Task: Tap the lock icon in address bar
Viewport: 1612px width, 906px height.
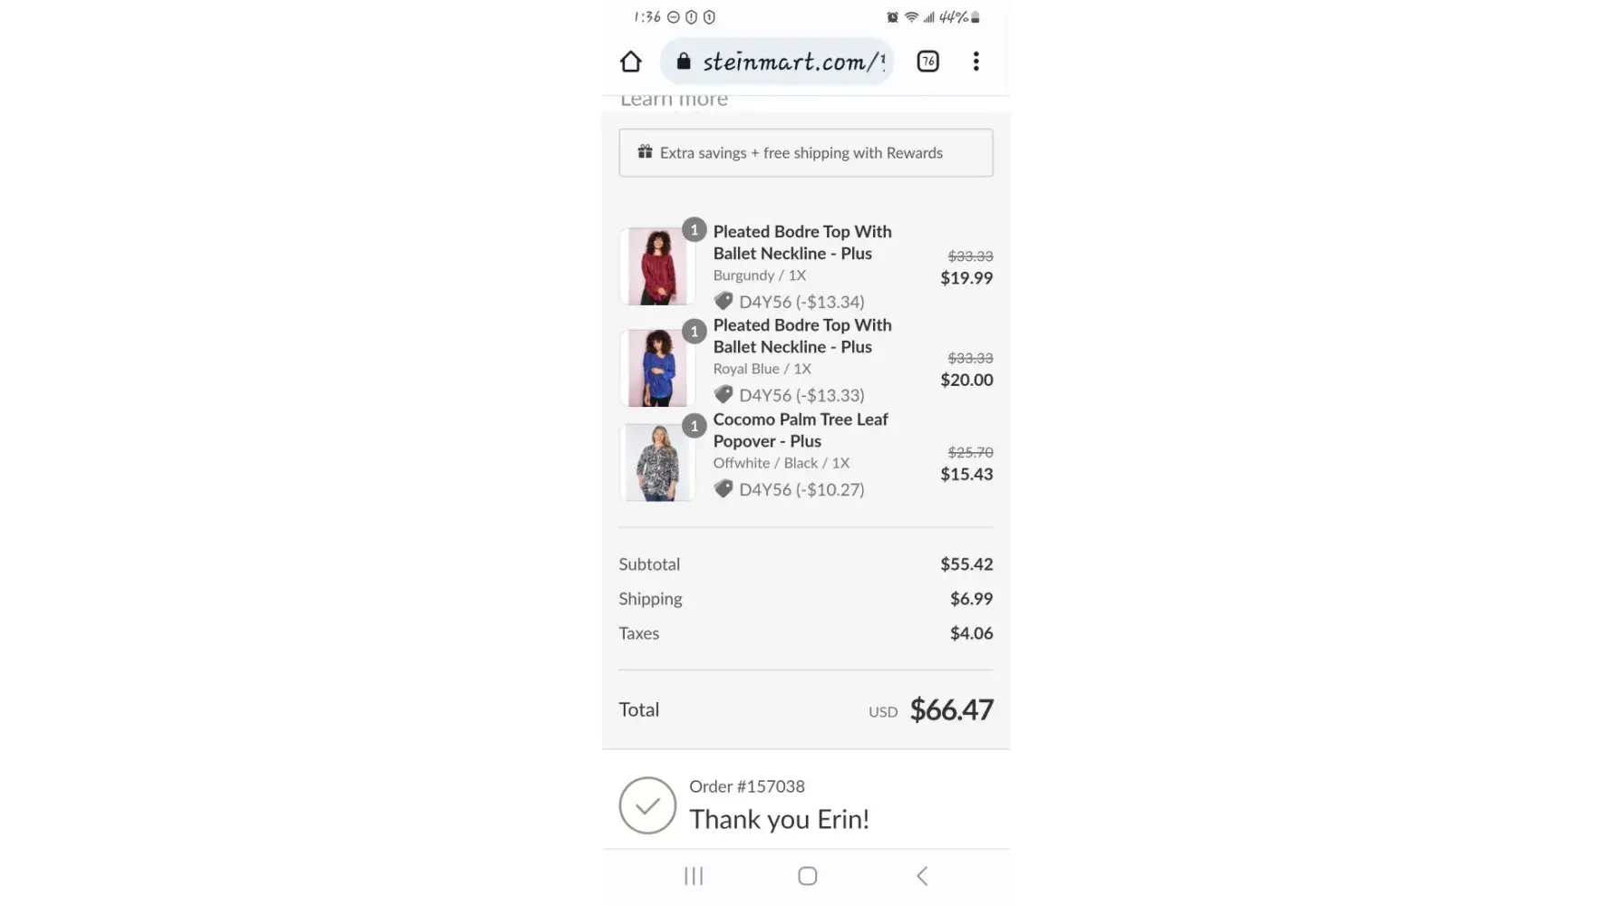Action: tap(684, 62)
